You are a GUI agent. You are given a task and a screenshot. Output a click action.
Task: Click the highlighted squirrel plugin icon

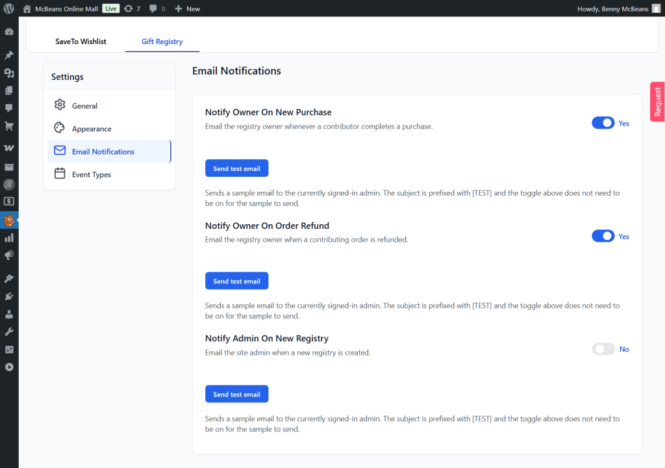tap(9, 220)
